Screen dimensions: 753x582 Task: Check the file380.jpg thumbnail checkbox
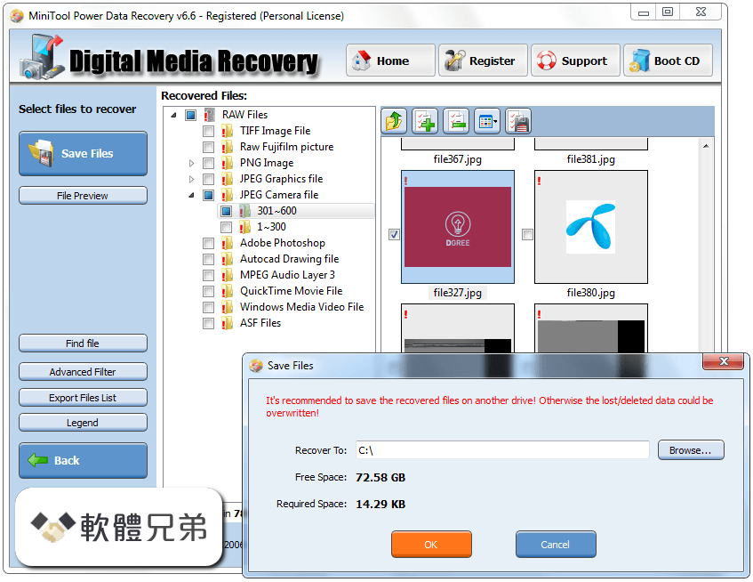[527, 235]
